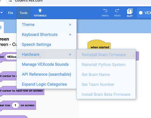
Task: Choose Reinstall Python System
Action: pyautogui.click(x=106, y=65)
